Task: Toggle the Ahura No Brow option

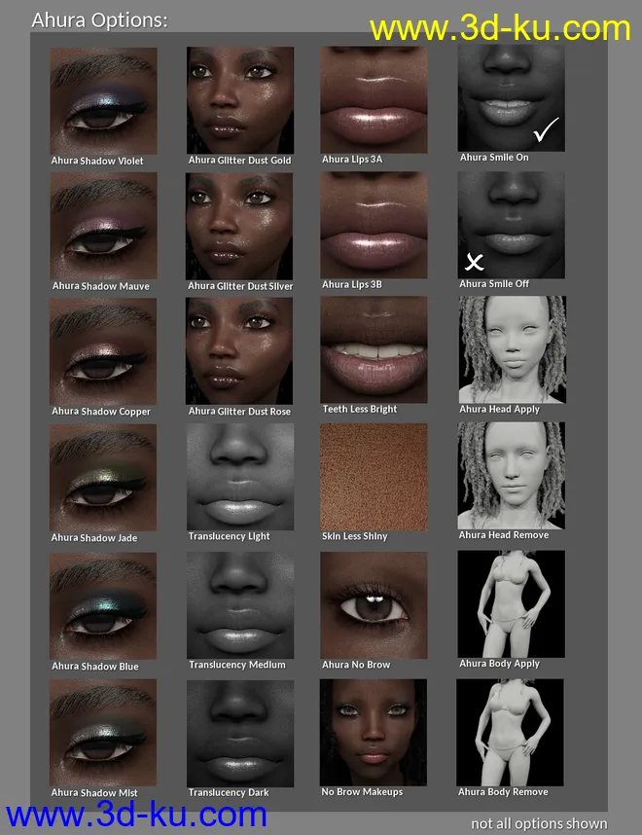Action: click(374, 605)
